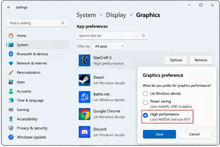This screenshot has height=147, width=220.
Task: Select the Discord list entry
Action: tap(107, 132)
